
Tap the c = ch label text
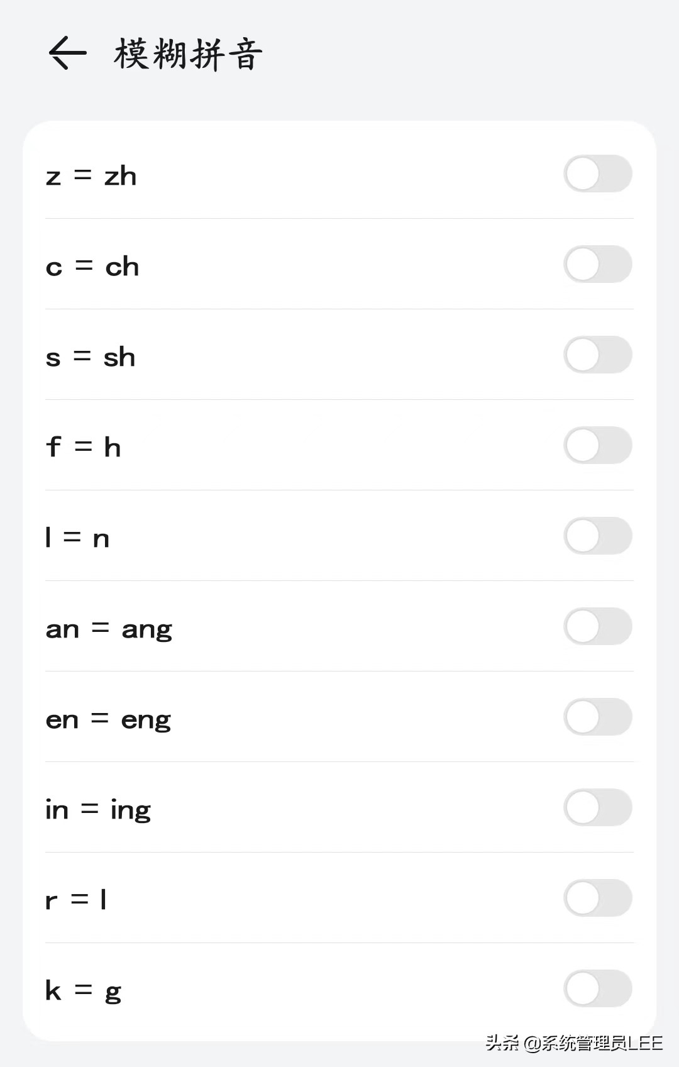click(x=92, y=267)
